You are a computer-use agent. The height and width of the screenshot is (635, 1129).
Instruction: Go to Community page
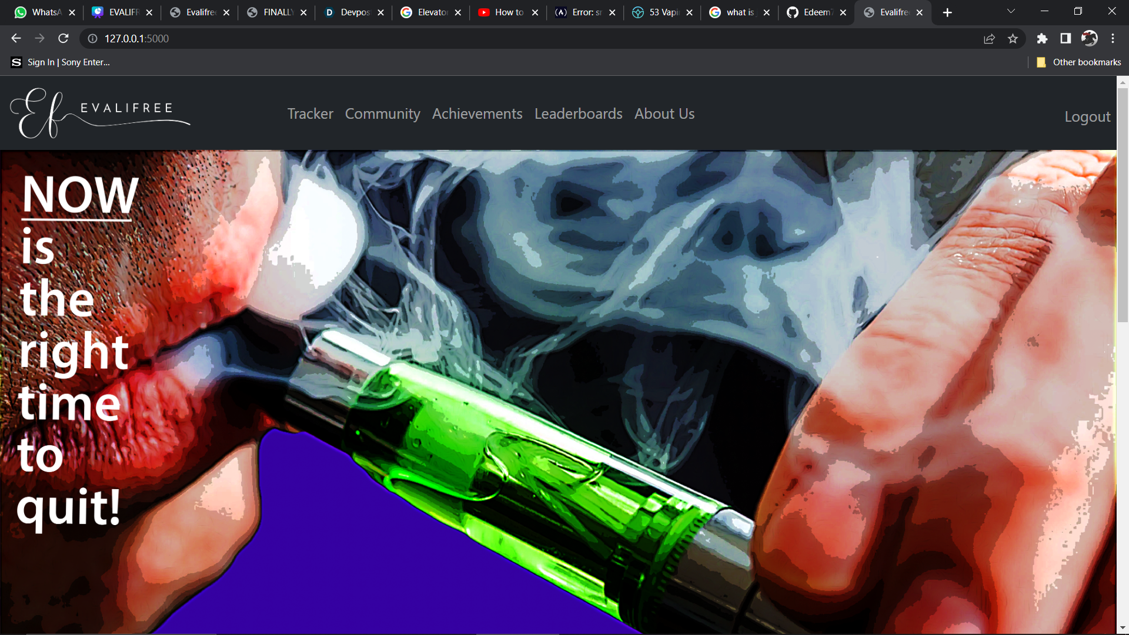pyautogui.click(x=382, y=113)
